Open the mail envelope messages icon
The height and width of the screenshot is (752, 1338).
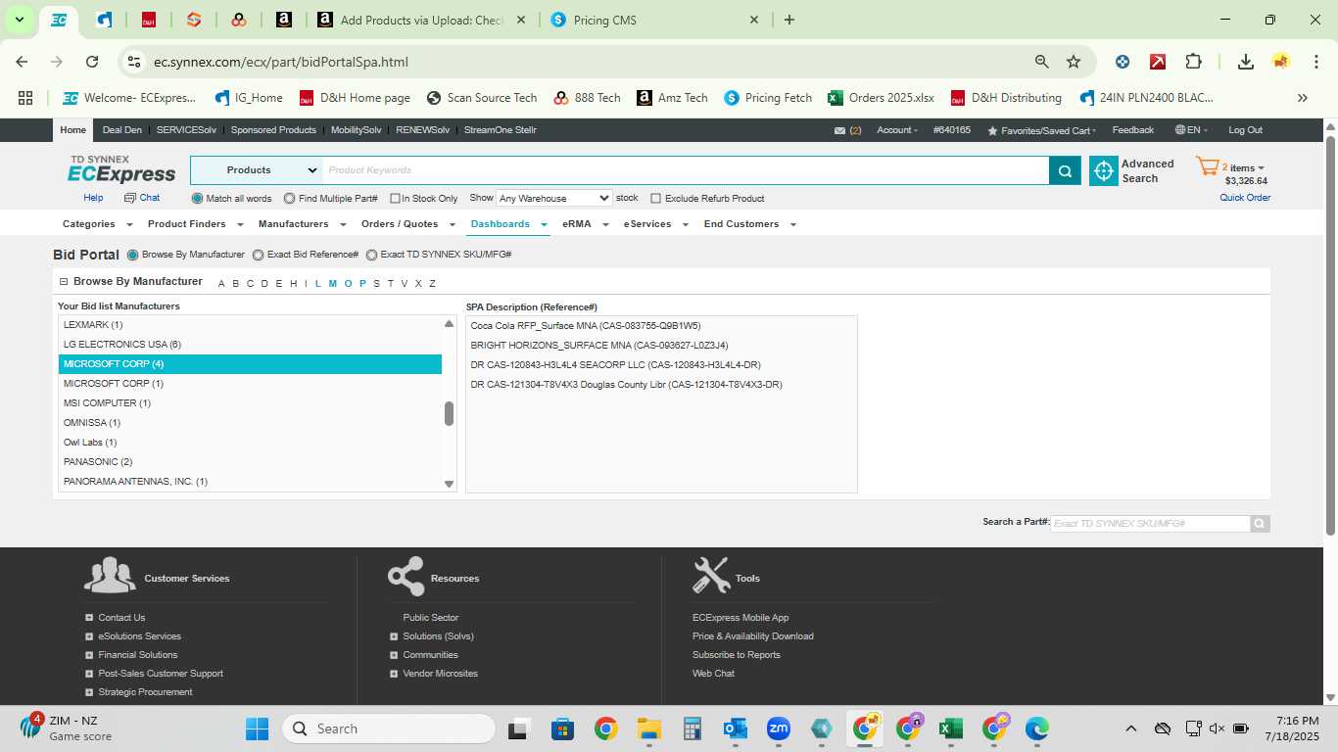click(839, 130)
